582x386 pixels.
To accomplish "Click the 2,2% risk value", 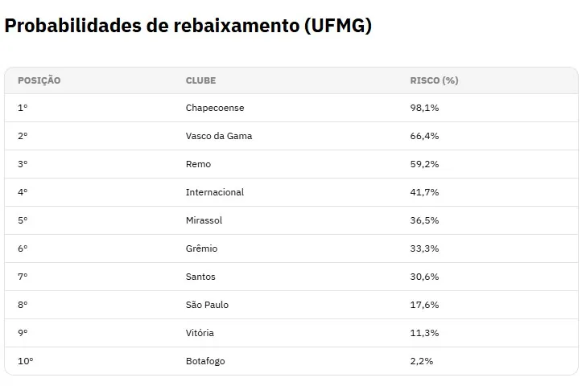I will pos(421,361).
